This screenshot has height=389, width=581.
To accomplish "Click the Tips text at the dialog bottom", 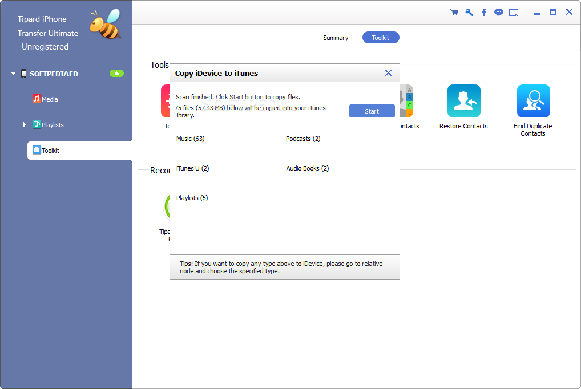I will [x=281, y=267].
